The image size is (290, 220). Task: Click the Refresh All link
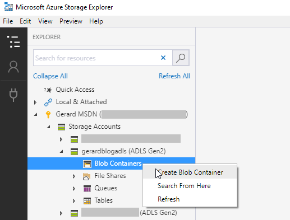point(174,76)
